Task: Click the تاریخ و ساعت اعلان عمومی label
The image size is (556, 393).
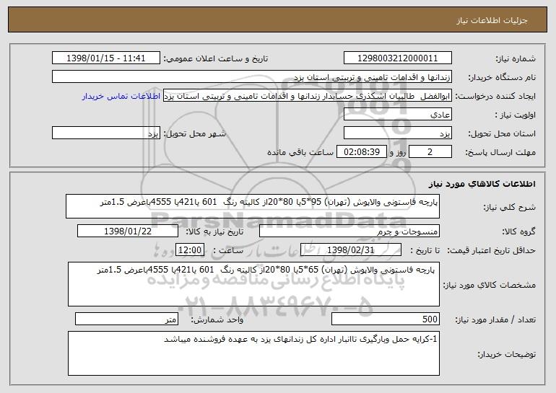Action: (x=216, y=59)
